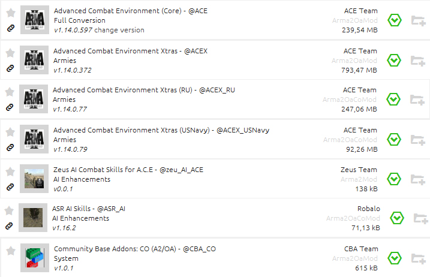The height and width of the screenshot is (277, 430).
Task: Click green hexagon status for @ACEX
Action: pos(393,61)
